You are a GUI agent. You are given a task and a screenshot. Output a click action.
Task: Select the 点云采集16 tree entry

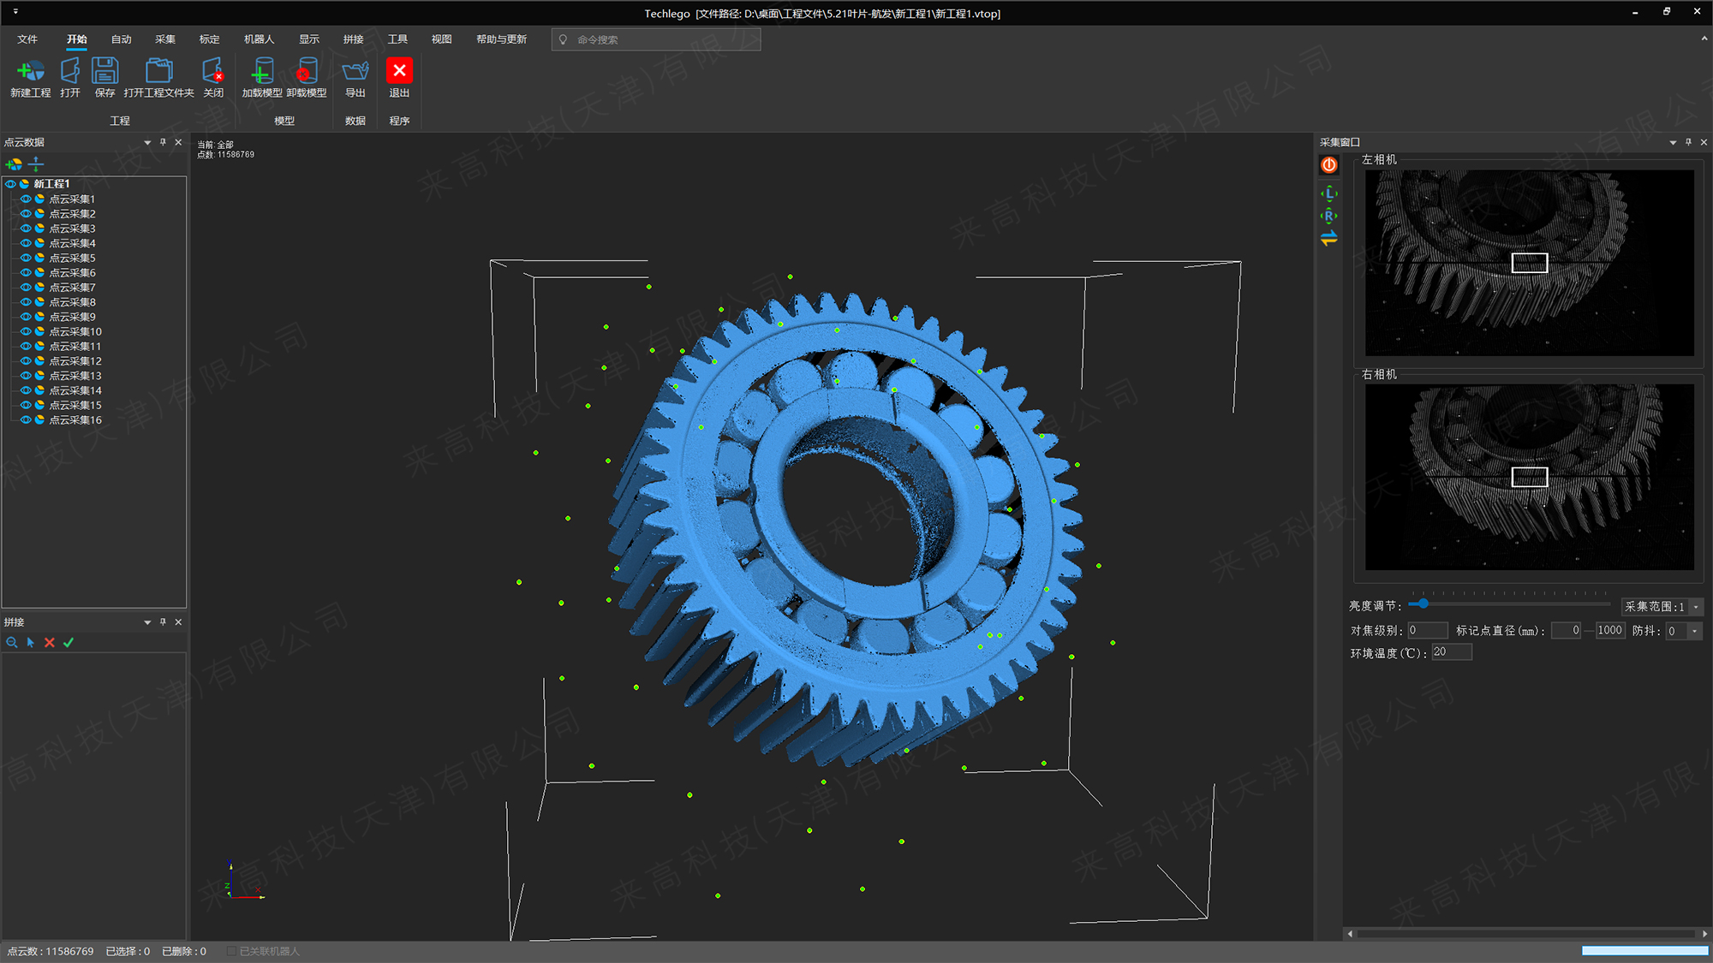click(75, 420)
